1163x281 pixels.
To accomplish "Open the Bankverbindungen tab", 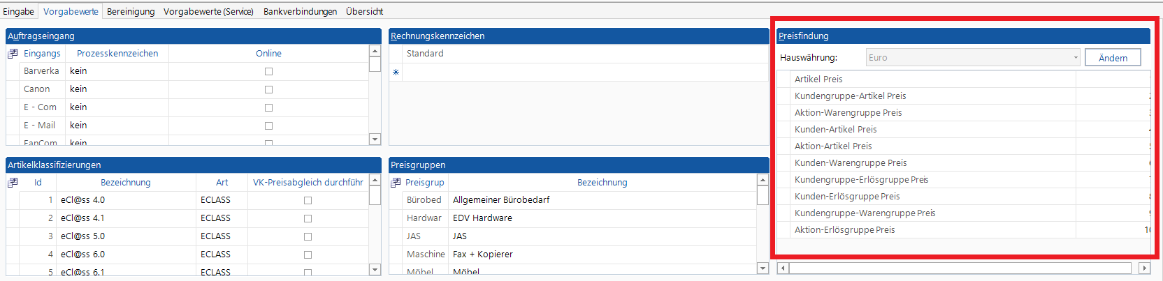I will click(300, 11).
